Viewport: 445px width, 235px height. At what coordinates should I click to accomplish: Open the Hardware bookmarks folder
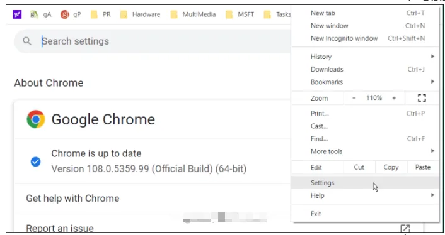pyautogui.click(x=140, y=14)
